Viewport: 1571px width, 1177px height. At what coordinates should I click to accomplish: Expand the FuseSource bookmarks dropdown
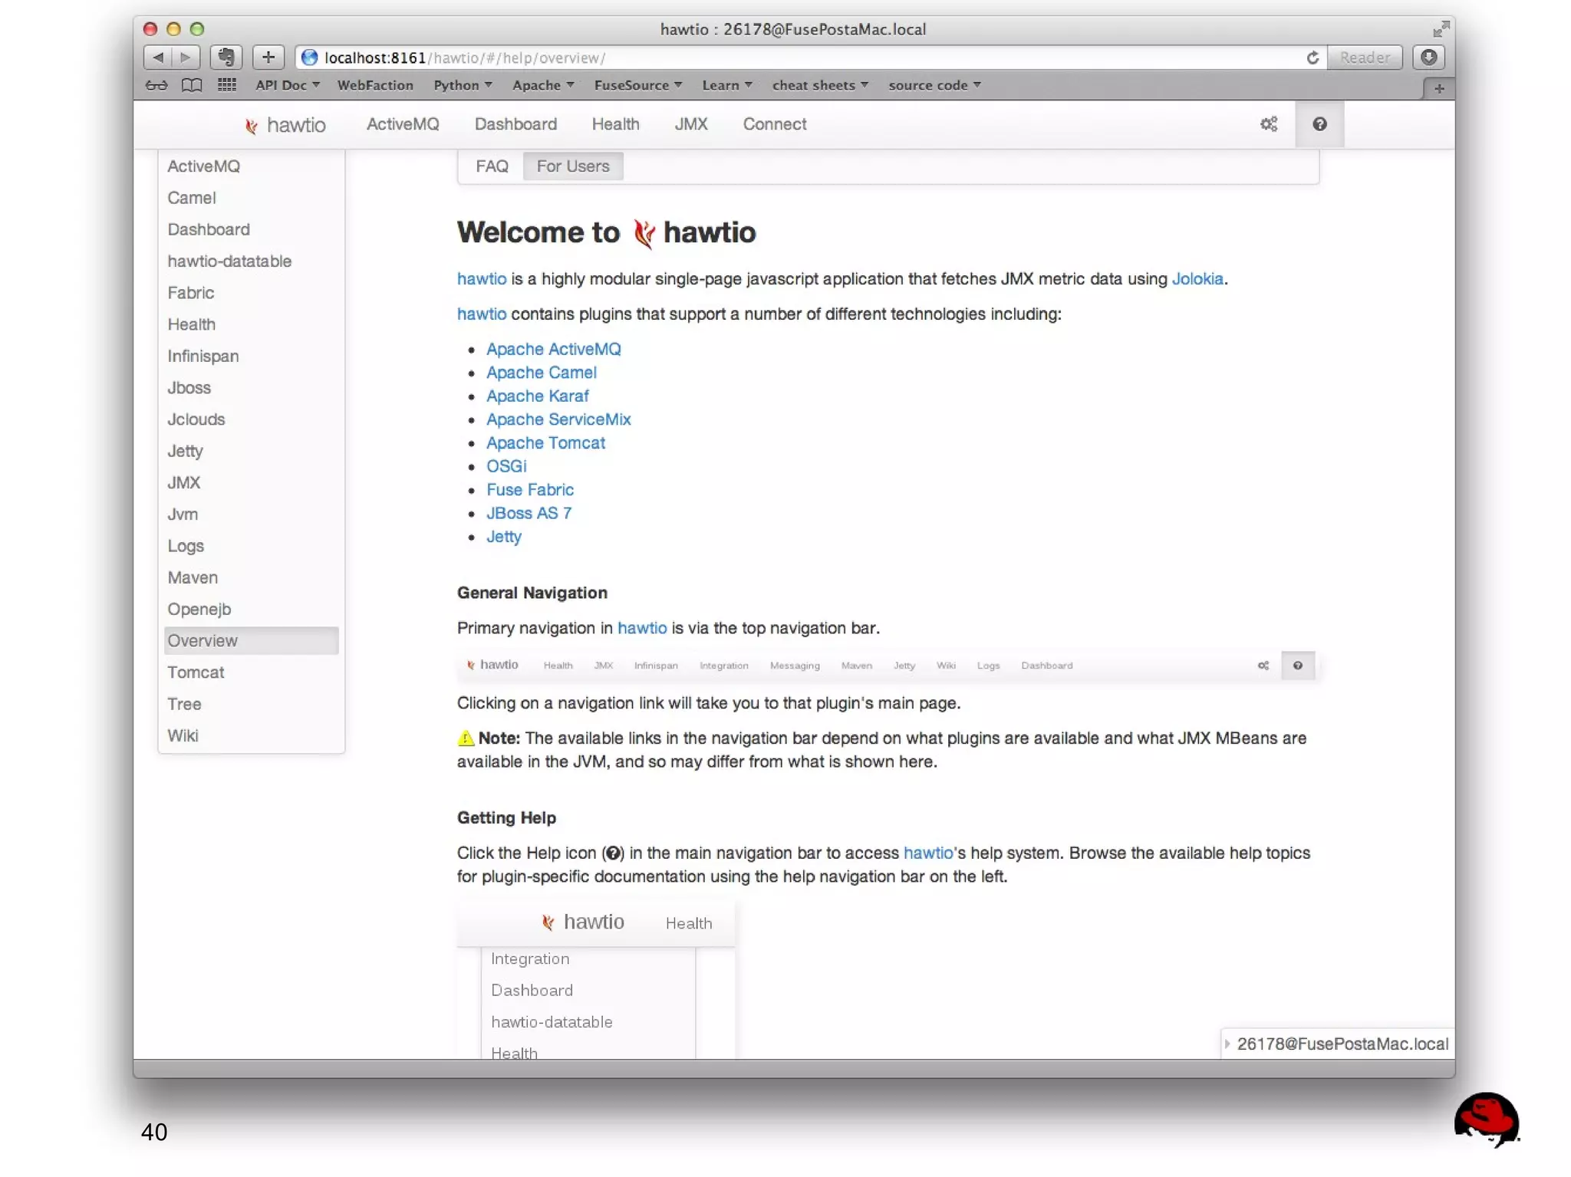(637, 85)
